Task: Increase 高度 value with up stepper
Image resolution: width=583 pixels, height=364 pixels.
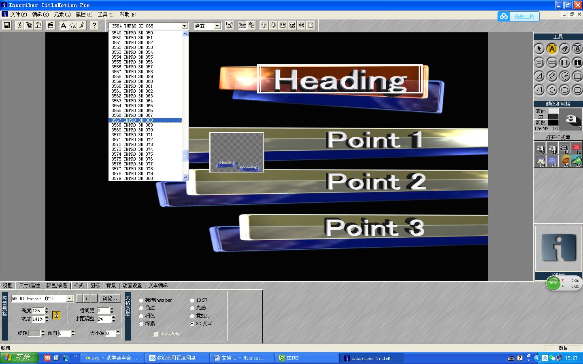Action: click(47, 309)
